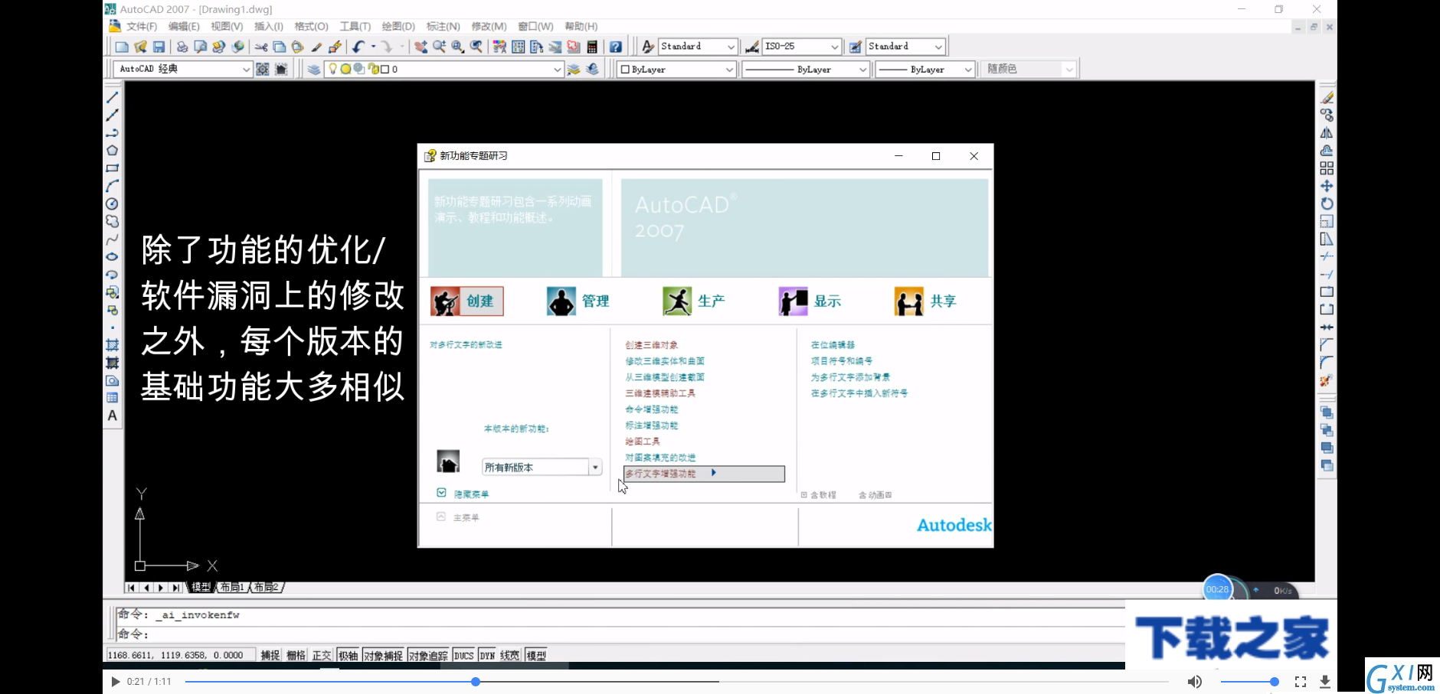Open the 所有新版本 version dropdown
Screen dimensions: 1440x694
(542, 467)
